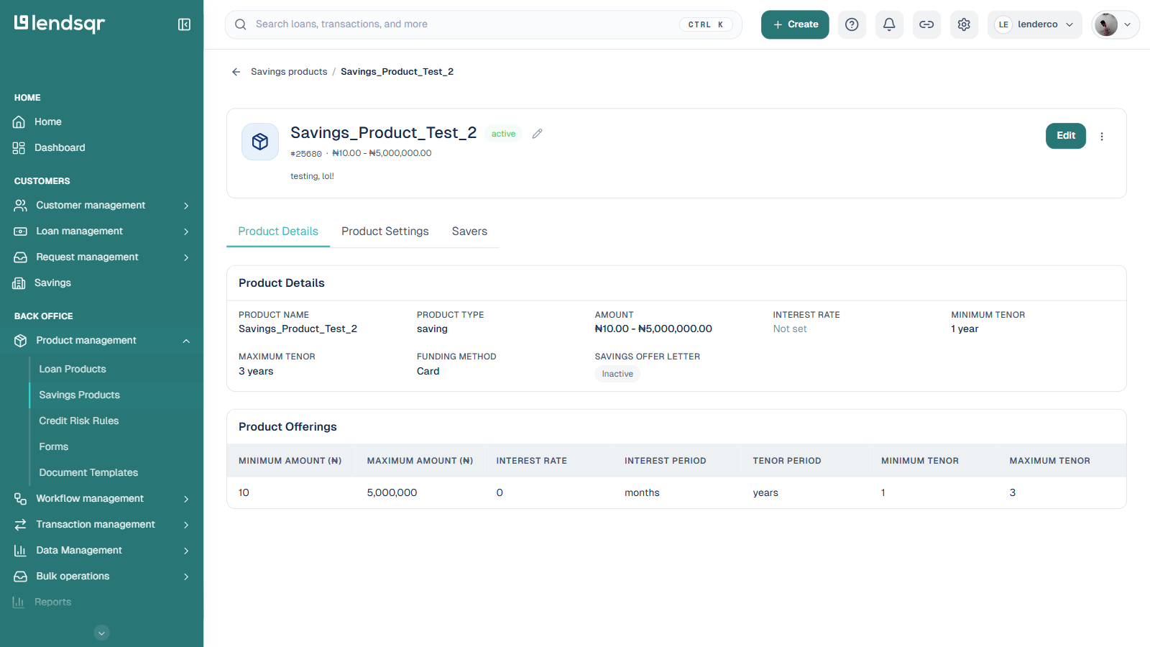Click the Transaction management arrows icon
Screen dimensions: 1150x647
21,525
